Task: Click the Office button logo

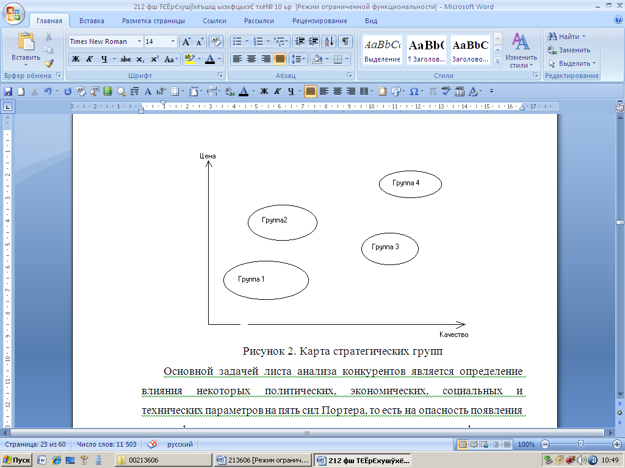Action: click(x=13, y=13)
